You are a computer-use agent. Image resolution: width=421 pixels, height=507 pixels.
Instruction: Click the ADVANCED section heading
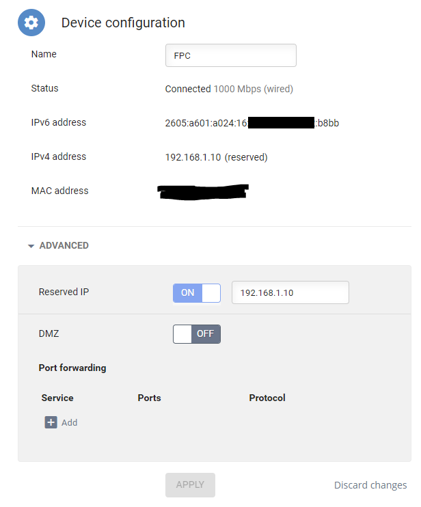click(64, 245)
